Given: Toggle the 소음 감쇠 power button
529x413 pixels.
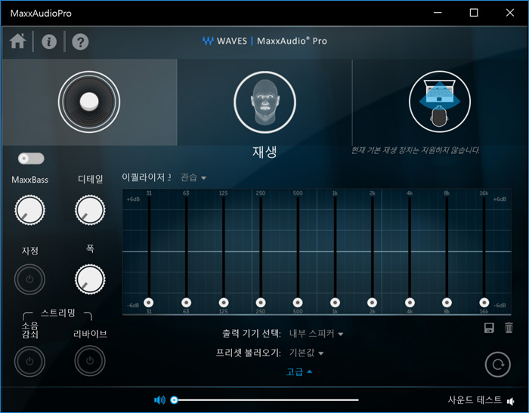Looking at the screenshot, I should click(x=29, y=361).
